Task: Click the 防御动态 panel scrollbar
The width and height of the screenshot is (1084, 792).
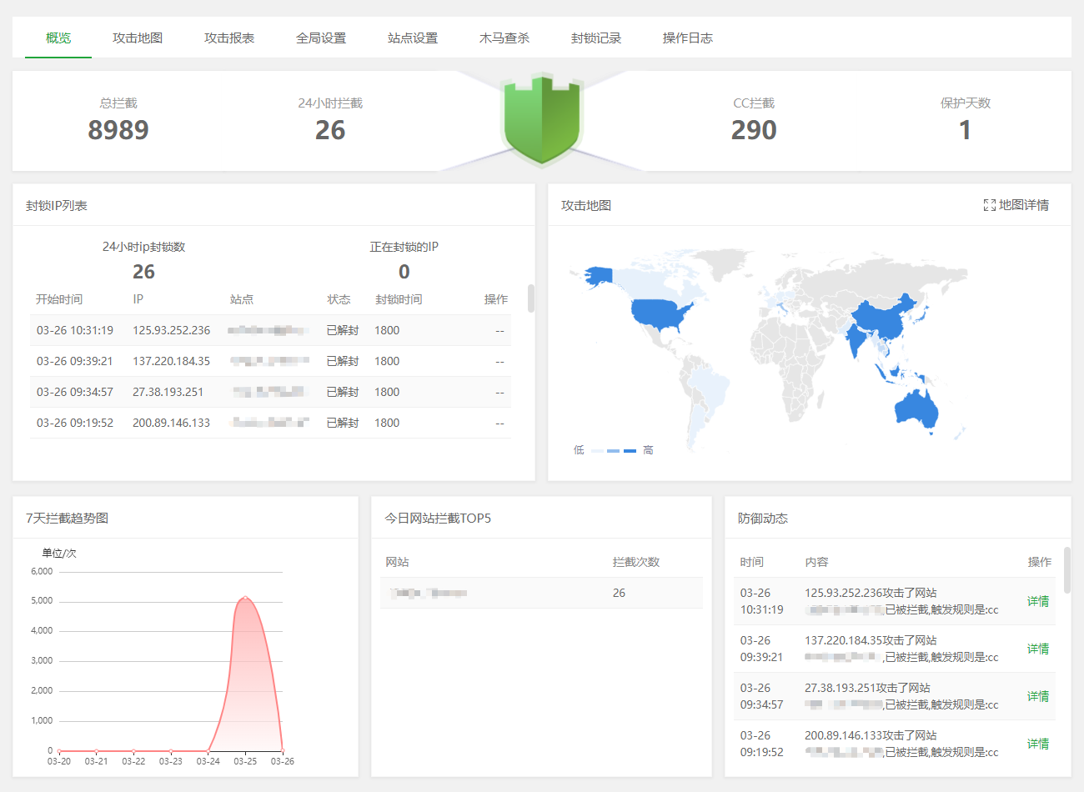Action: (1066, 569)
